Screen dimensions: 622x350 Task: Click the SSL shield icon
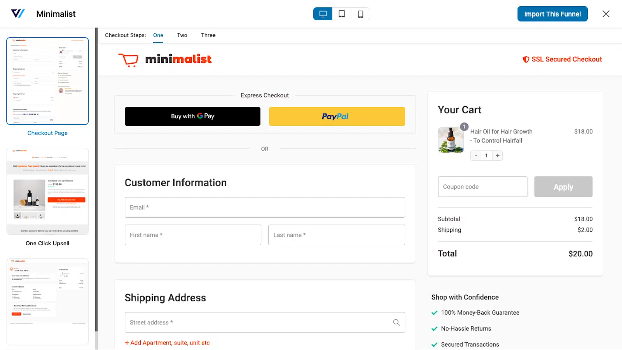click(526, 59)
